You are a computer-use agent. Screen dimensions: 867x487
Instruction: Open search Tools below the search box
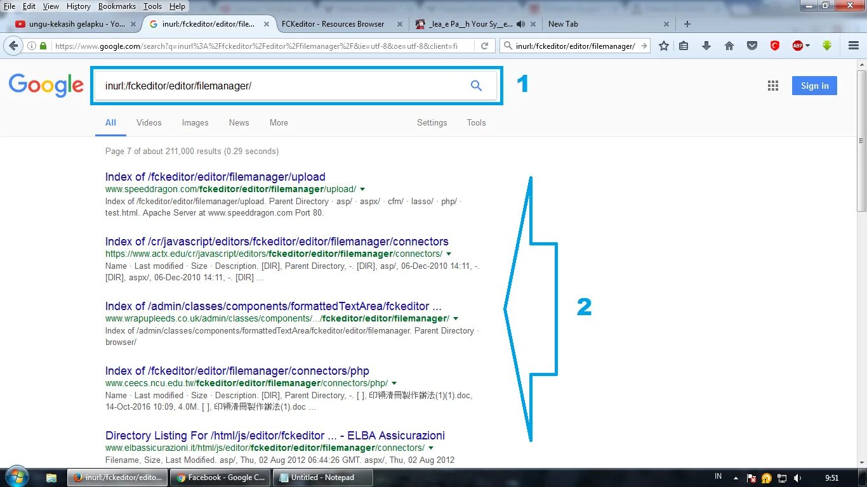pos(476,123)
